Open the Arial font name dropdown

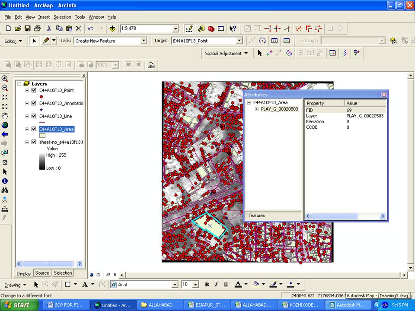pos(175,285)
